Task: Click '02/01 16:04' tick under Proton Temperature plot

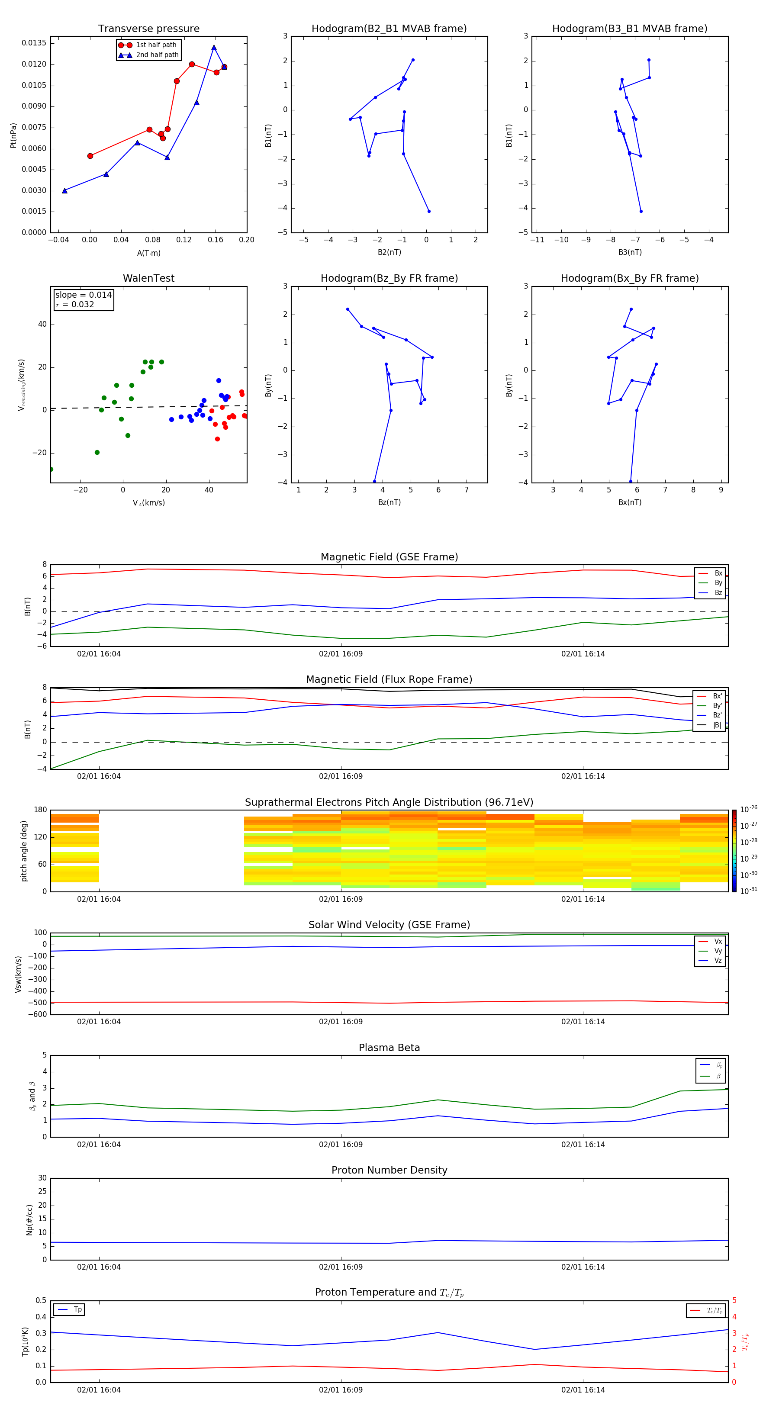Action: pos(99,1390)
